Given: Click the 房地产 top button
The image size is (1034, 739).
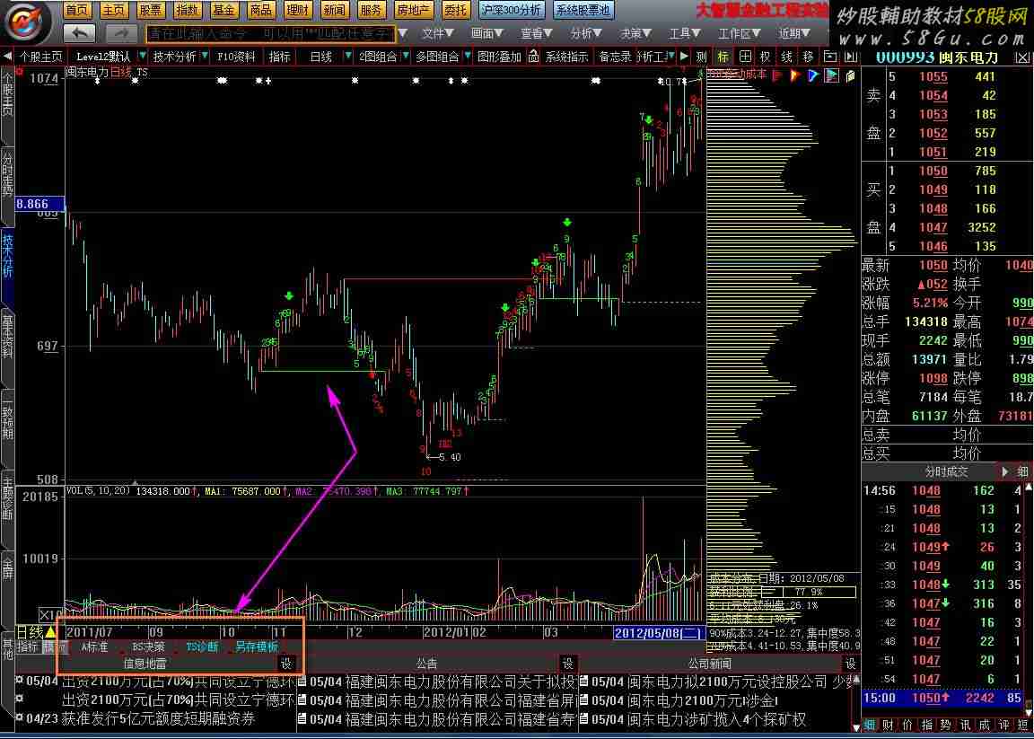Looking at the screenshot, I should click(414, 9).
